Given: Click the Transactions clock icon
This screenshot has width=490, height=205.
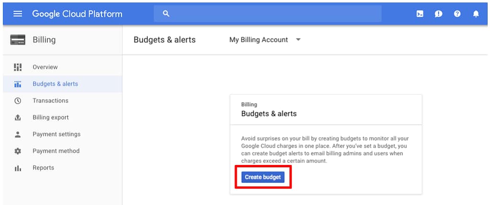Looking at the screenshot, I should click(18, 101).
